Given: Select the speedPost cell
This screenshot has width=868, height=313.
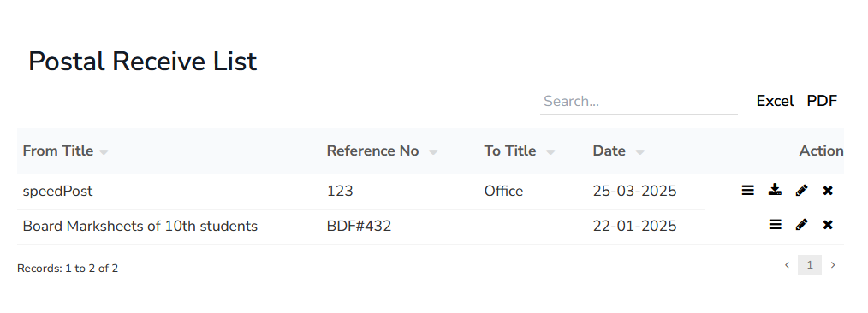Looking at the screenshot, I should tap(57, 192).
